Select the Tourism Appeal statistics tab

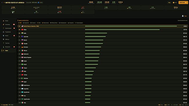tap(79, 23)
